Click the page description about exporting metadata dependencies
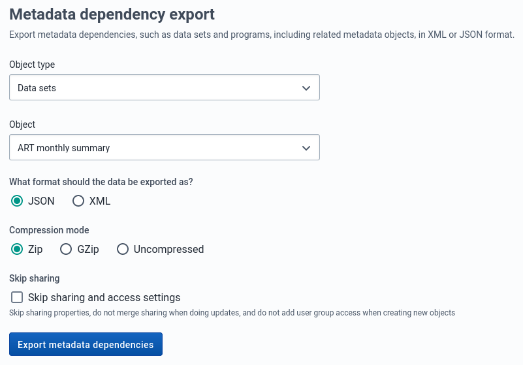 click(x=261, y=35)
